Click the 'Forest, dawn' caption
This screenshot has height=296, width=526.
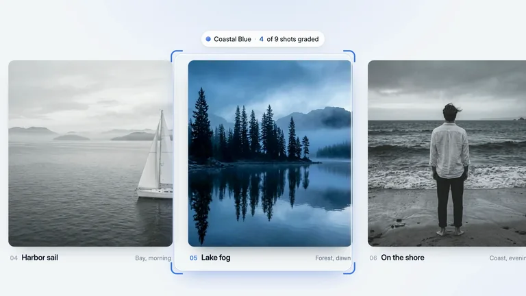tap(333, 258)
